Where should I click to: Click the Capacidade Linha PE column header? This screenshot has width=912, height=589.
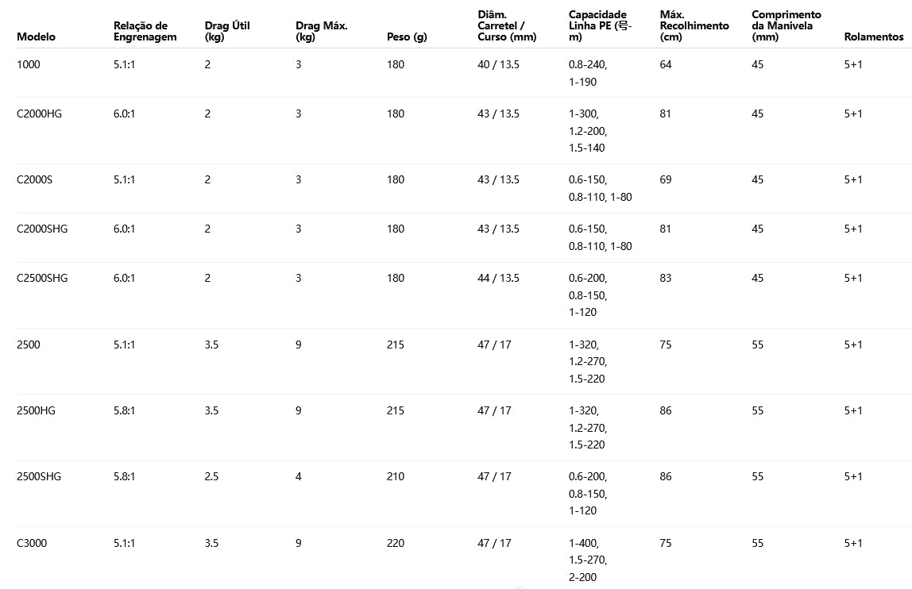[600, 26]
